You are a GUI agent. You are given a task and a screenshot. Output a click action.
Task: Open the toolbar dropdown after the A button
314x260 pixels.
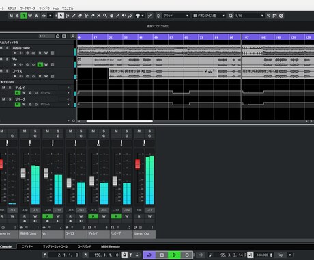(x=51, y=16)
